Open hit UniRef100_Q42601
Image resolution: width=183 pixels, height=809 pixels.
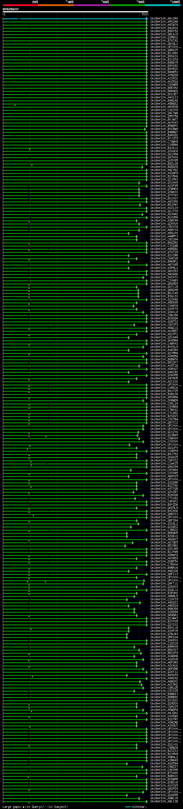coord(164,28)
